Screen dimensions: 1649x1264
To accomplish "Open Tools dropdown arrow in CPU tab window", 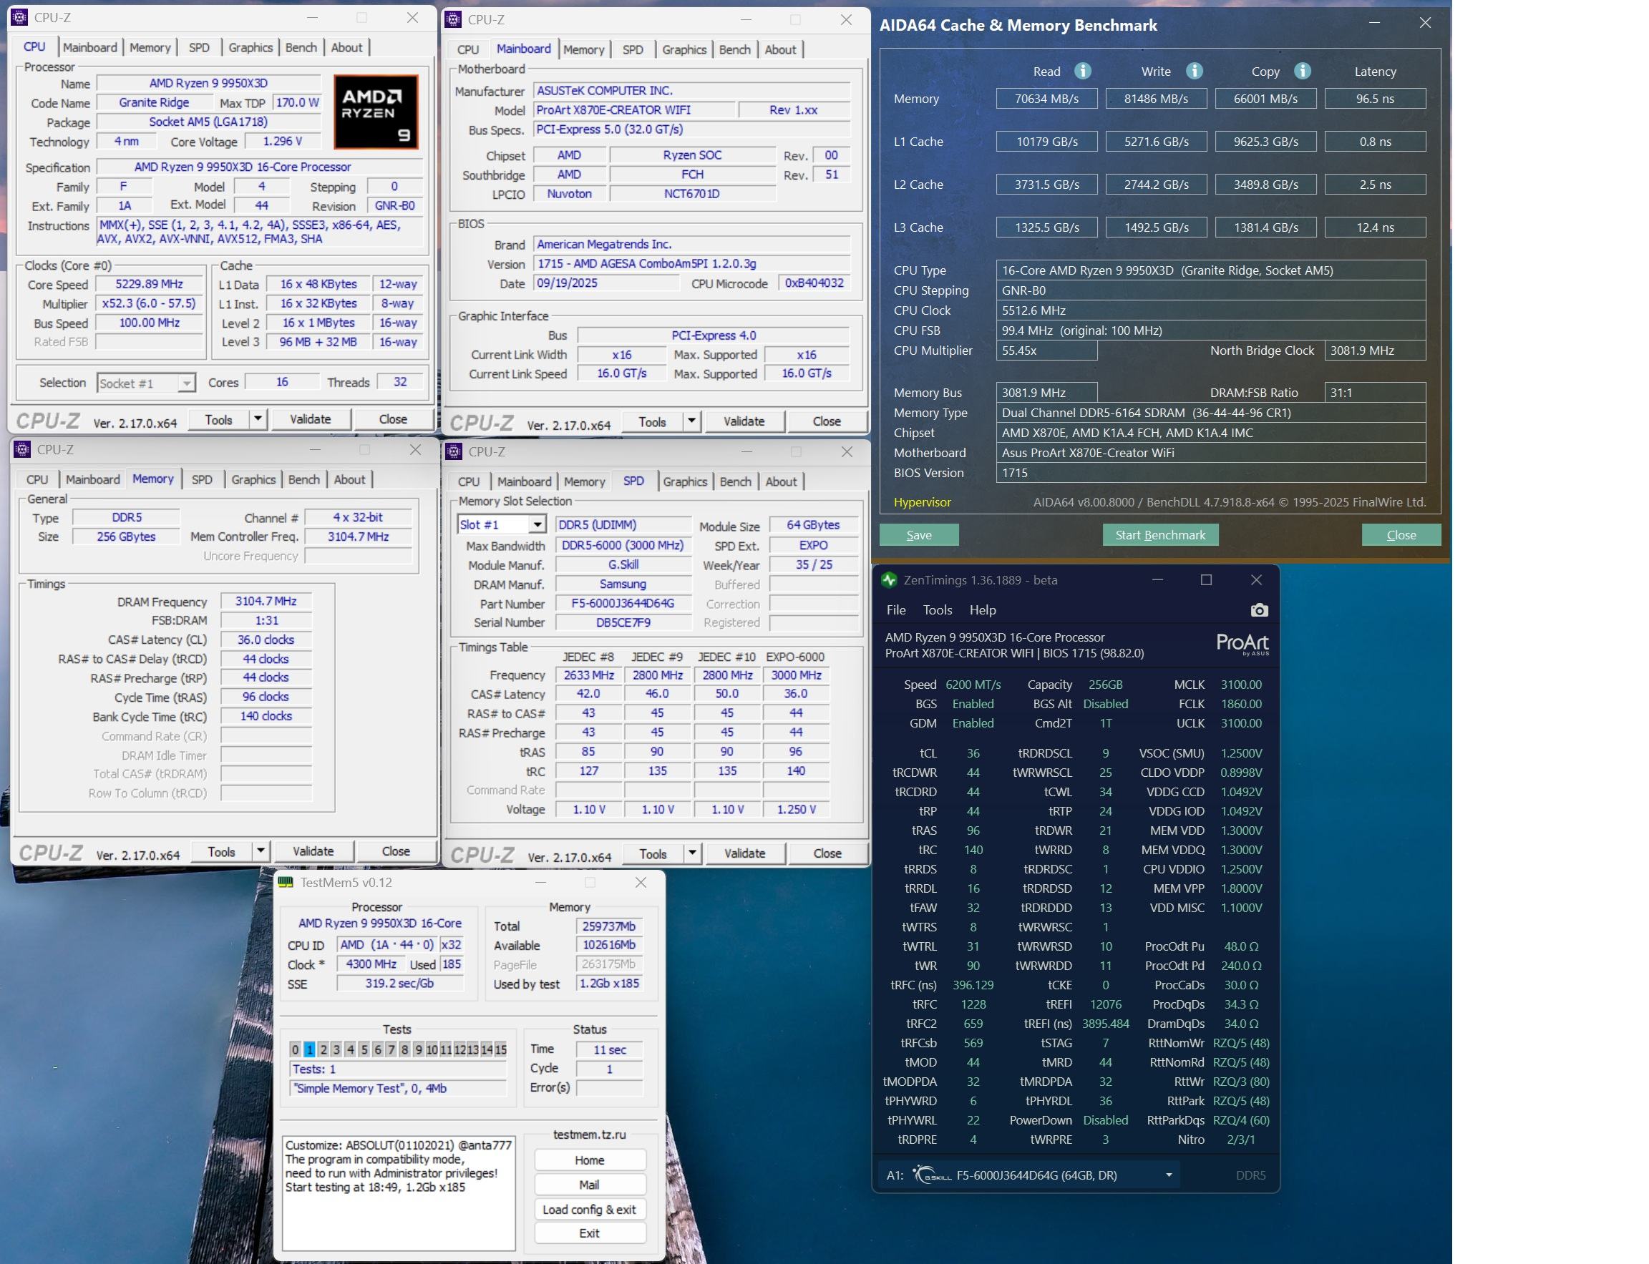I will (x=258, y=419).
